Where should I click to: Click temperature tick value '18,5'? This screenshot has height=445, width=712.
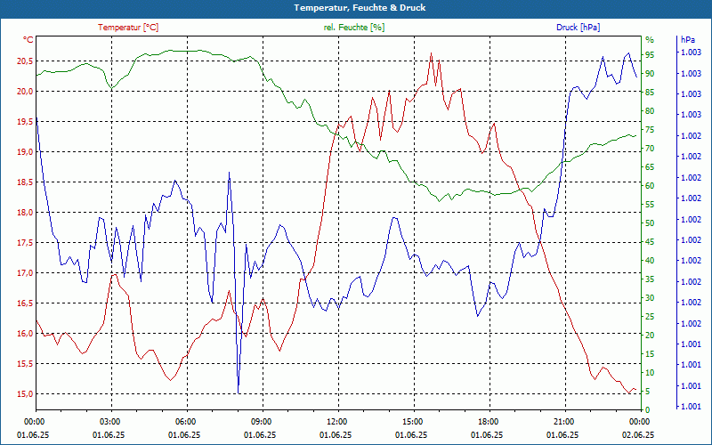tap(25, 182)
